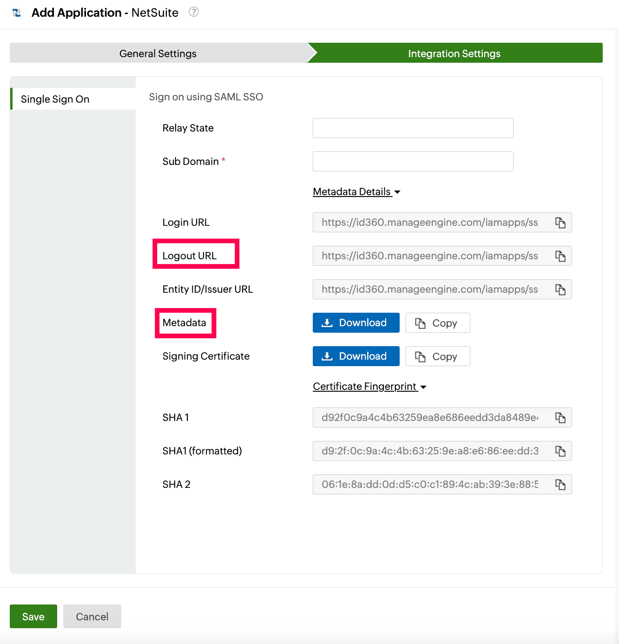Focus the Sub Domain input field
Viewport: 619px width, 644px height.
(413, 162)
